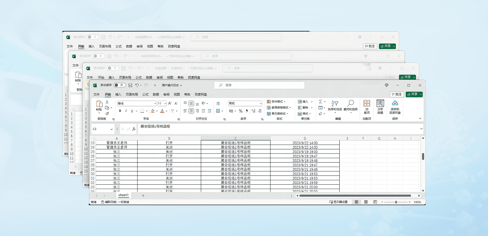Click the insert function fx icon

[x=134, y=129]
